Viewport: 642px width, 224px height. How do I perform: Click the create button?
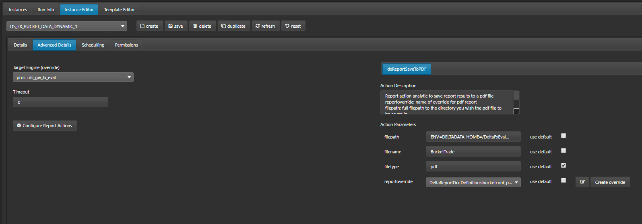pos(149,26)
